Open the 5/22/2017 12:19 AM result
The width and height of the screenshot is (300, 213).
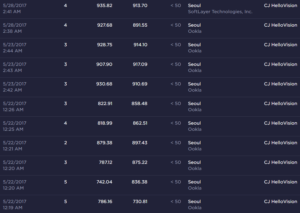tap(150, 204)
